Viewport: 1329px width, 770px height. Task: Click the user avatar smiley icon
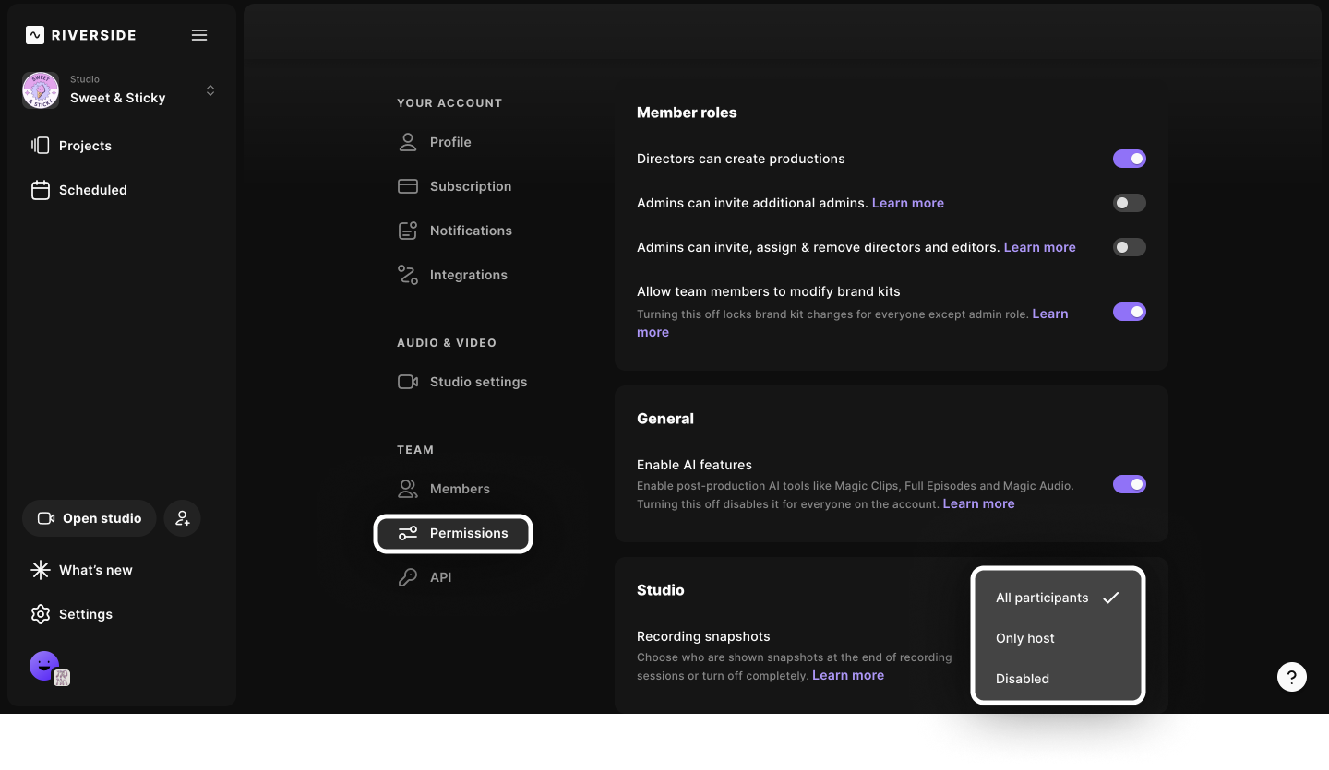(x=43, y=665)
